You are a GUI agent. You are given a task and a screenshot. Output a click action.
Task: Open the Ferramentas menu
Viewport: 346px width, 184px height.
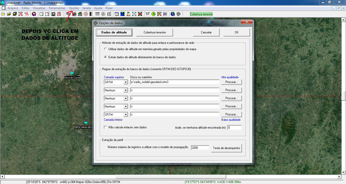point(57,8)
